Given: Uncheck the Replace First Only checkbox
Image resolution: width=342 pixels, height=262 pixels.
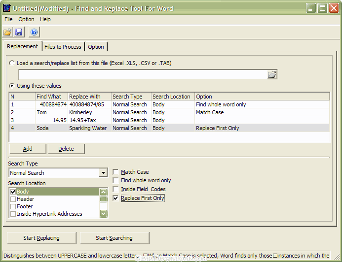Looking at the screenshot, I should pyautogui.click(x=115, y=198).
